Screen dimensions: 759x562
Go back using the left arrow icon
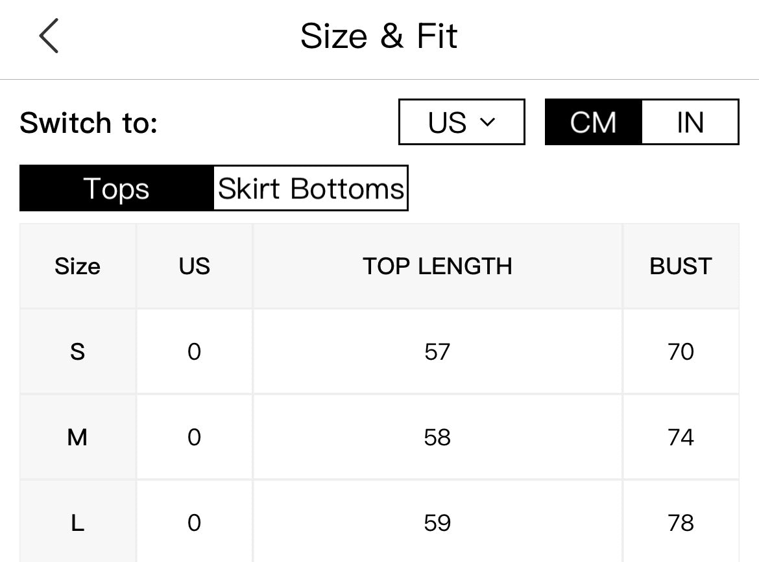[49, 36]
